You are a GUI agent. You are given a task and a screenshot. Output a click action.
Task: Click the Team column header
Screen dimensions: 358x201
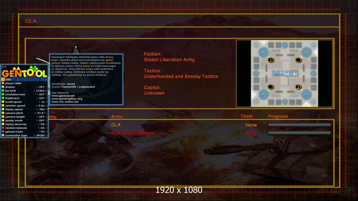tap(247, 116)
